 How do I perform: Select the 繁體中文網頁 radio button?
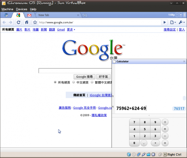pyautogui.click(x=92, y=82)
